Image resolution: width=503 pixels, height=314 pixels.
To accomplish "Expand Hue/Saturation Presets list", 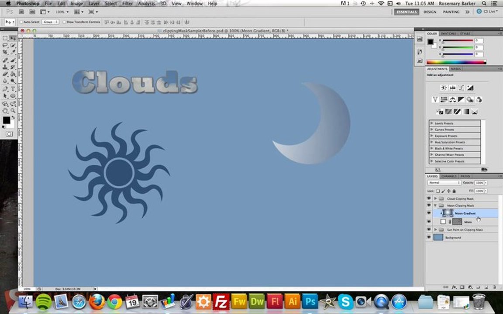I will (x=432, y=142).
